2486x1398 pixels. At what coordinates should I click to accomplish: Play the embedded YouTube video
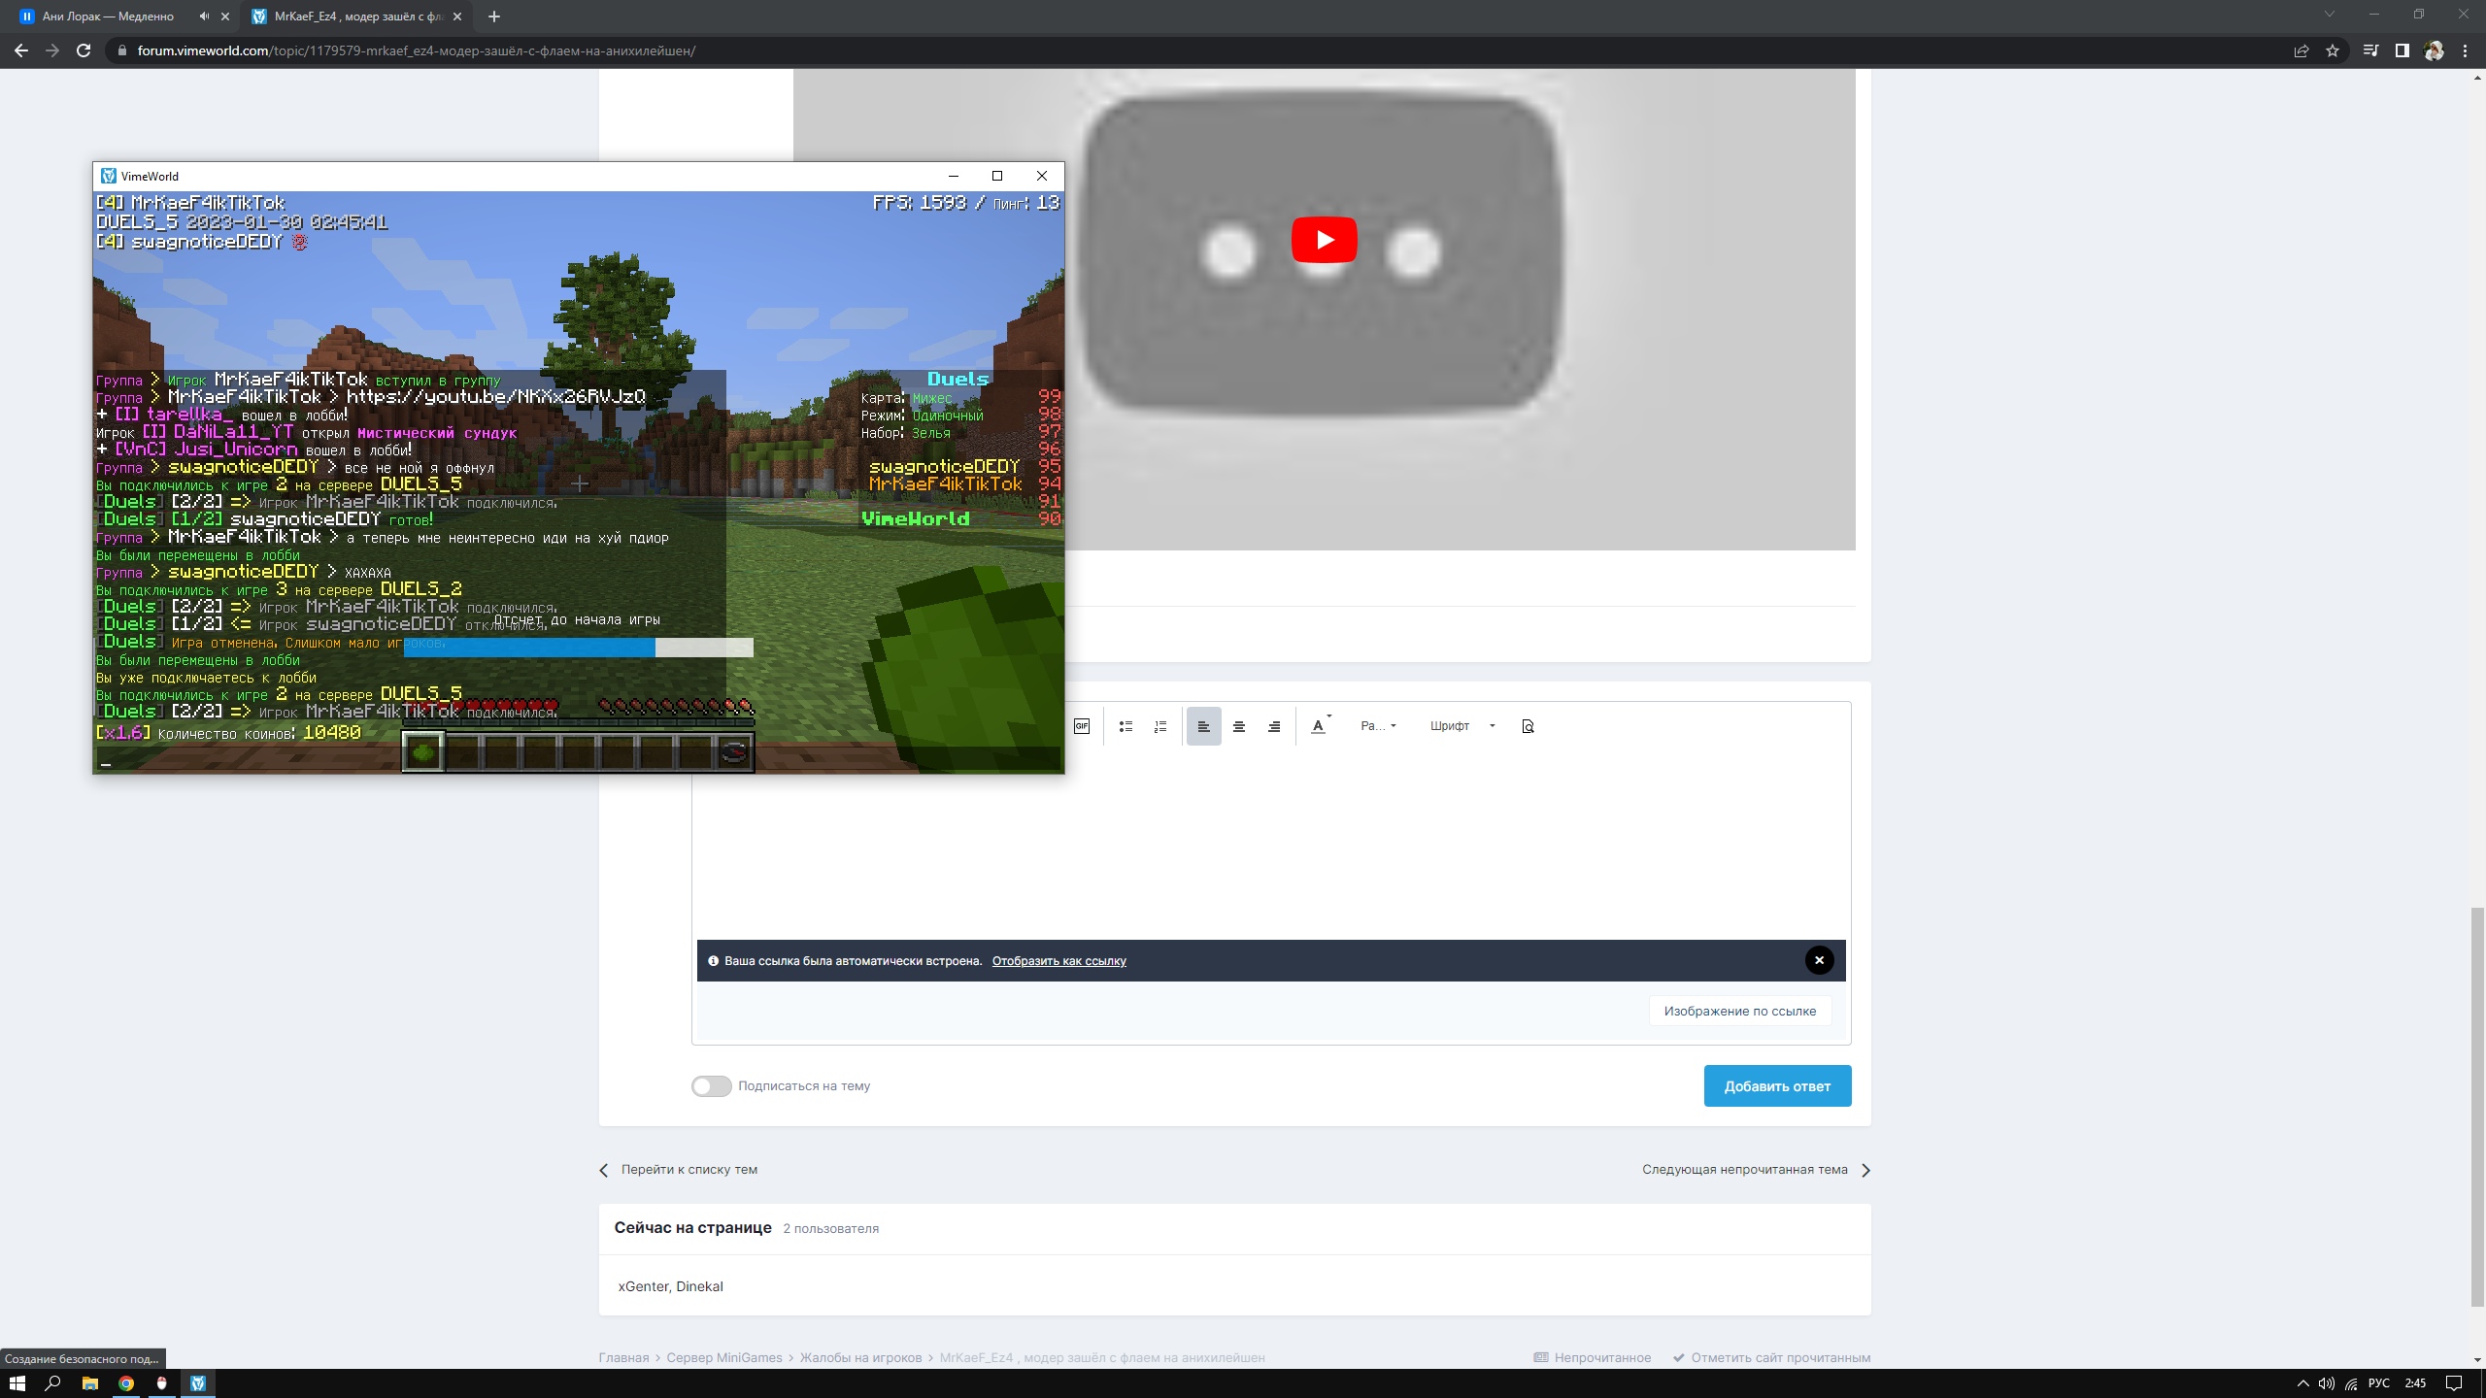1324,240
